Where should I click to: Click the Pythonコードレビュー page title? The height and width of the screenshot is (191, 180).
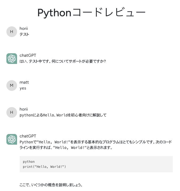91,13
